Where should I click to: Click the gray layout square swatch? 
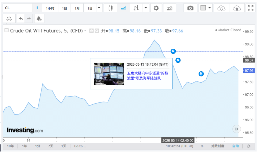coord(203,8)
